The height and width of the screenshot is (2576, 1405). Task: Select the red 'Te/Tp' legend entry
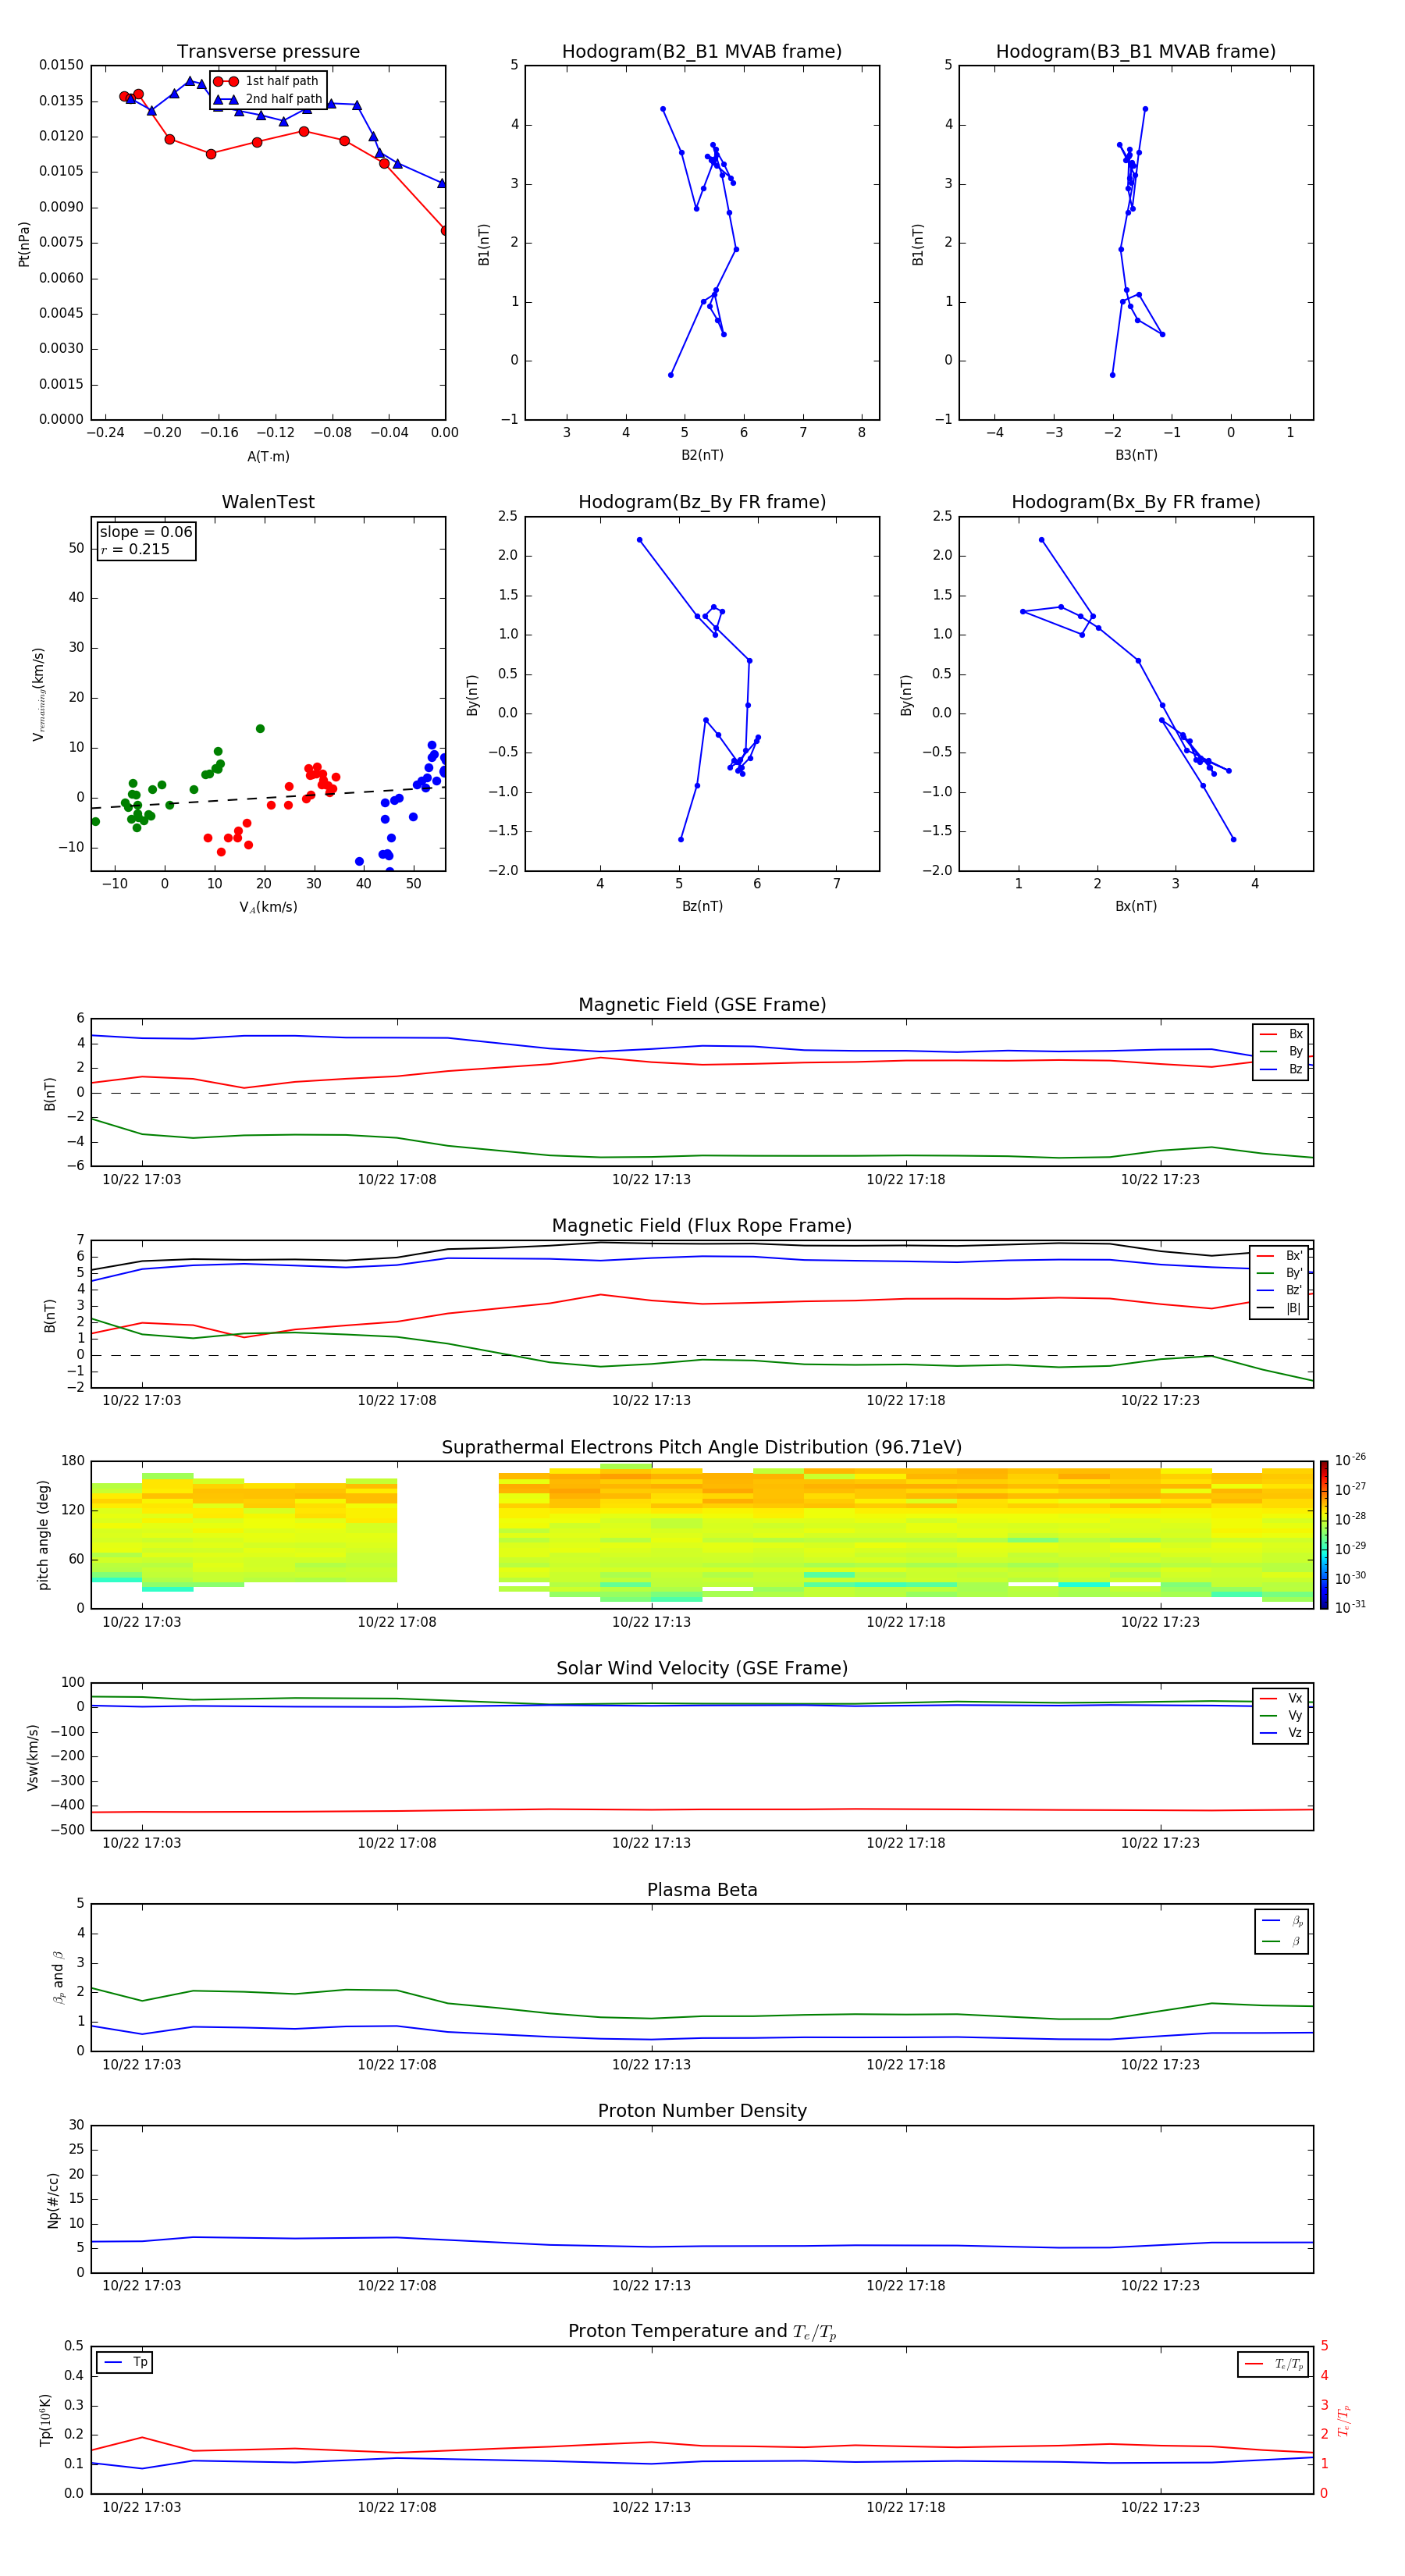pyautogui.click(x=1274, y=2364)
